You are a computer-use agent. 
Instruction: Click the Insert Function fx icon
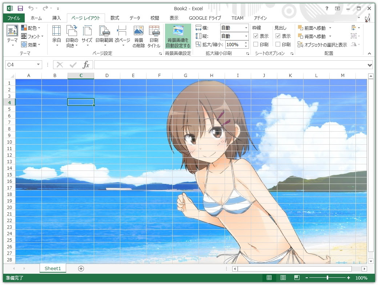click(86, 65)
